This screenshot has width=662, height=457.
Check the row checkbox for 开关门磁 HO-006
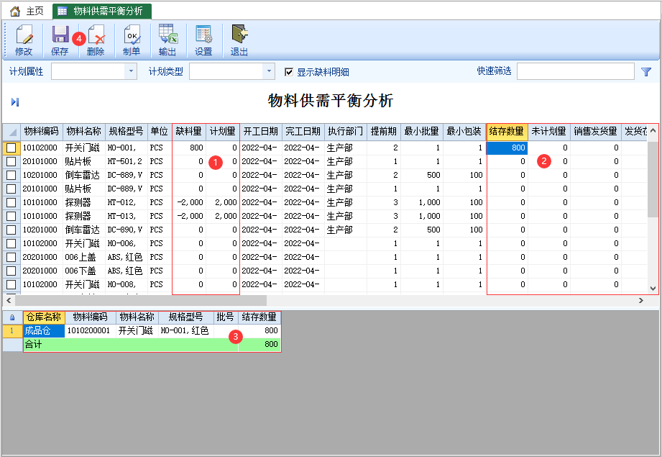12,243
